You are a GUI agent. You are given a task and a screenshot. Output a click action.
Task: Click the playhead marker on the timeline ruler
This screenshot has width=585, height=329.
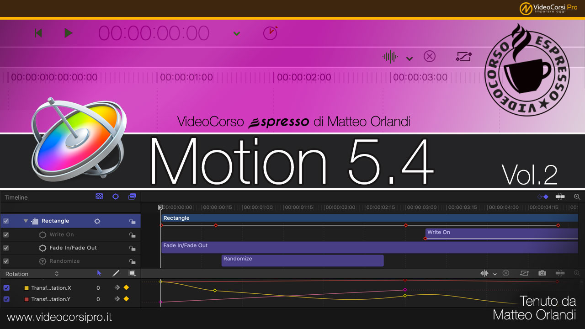tap(160, 207)
